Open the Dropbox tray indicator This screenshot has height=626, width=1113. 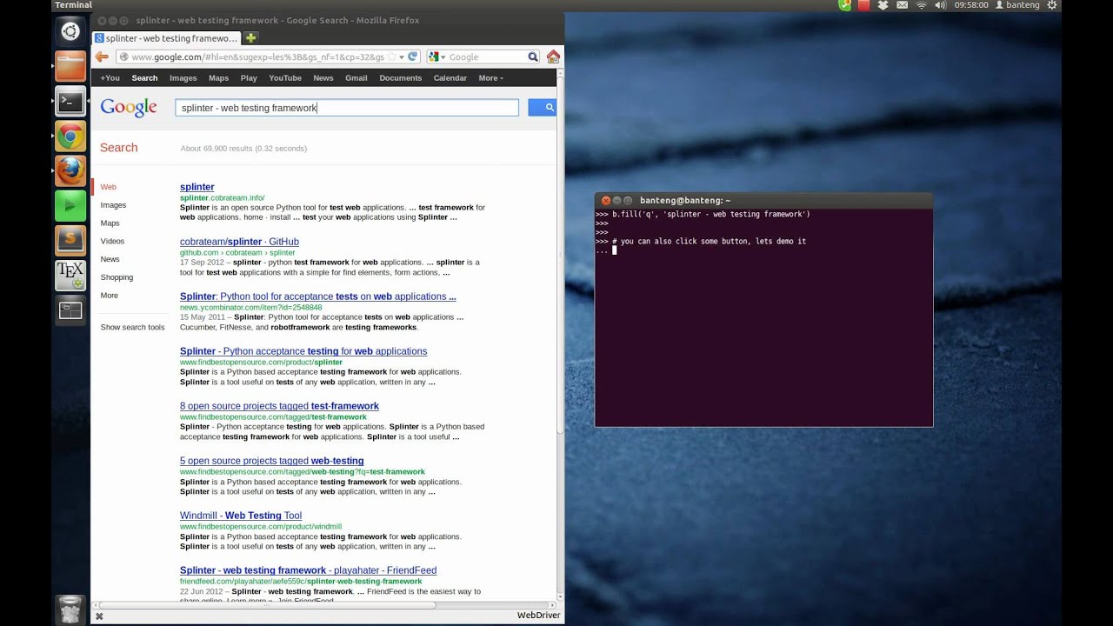pos(883,5)
